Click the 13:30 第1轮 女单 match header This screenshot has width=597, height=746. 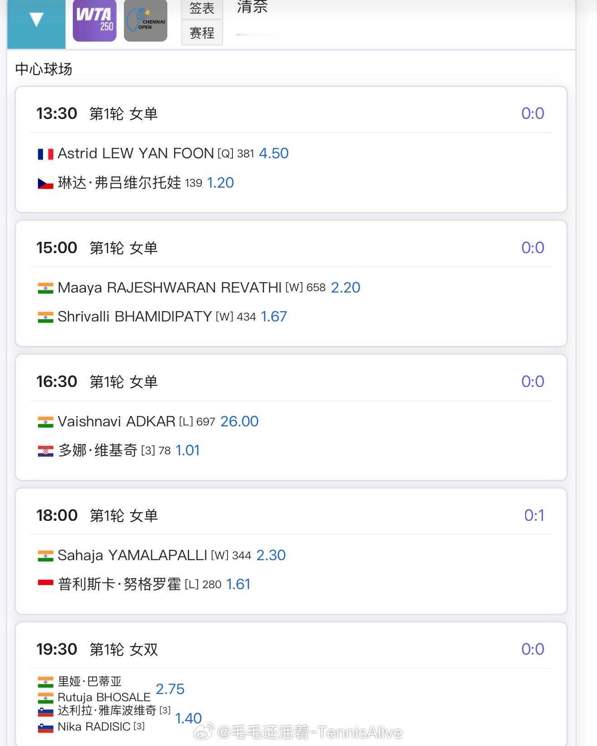tap(97, 113)
